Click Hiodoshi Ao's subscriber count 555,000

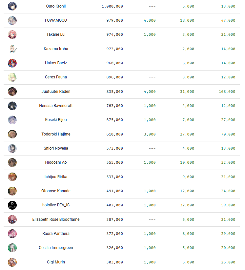coord(114,162)
